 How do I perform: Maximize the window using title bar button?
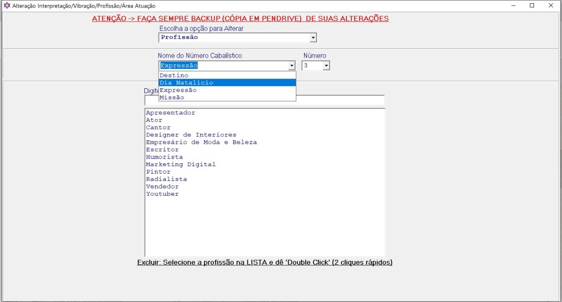(x=532, y=5)
